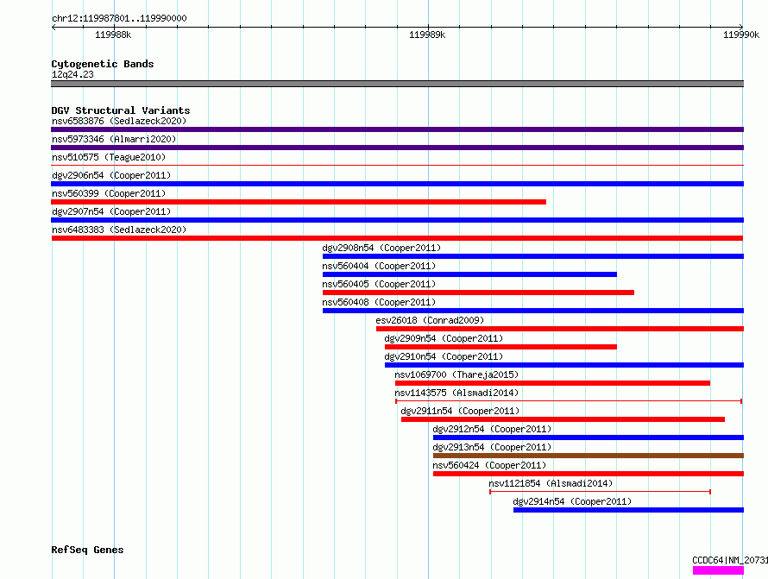Click the purple bar under nsv6583876

tap(397, 129)
